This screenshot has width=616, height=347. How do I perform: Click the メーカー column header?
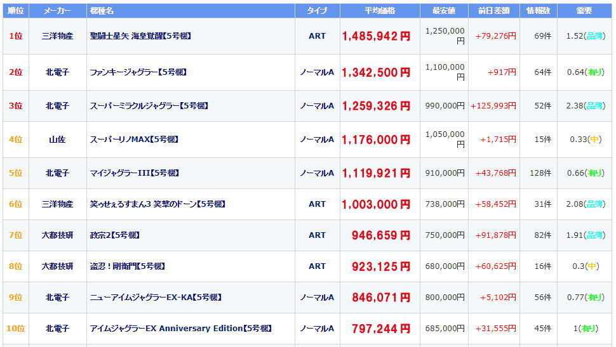[57, 11]
